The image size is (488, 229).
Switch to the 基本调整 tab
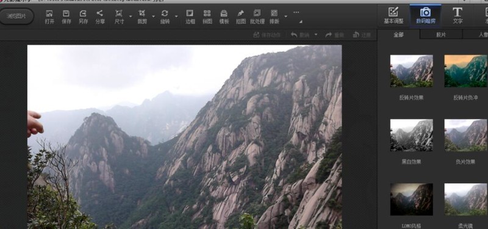[393, 16]
